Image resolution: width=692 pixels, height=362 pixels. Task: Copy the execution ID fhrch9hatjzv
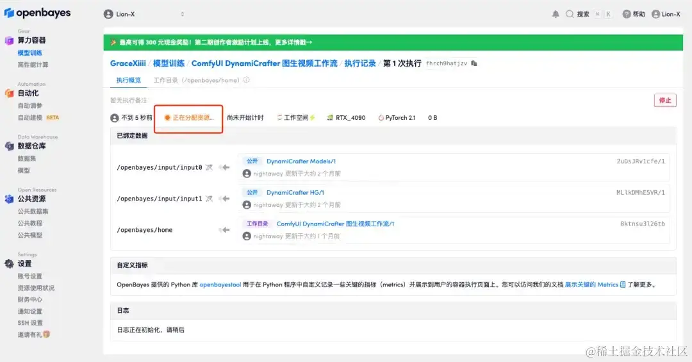[x=474, y=63]
